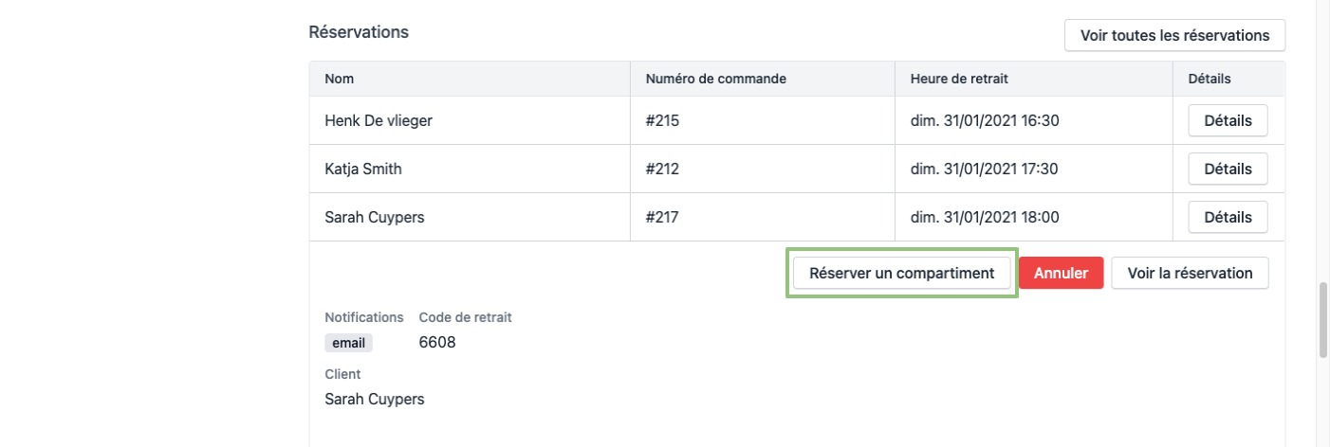Click the 16:30 pickup time cell

985,121
